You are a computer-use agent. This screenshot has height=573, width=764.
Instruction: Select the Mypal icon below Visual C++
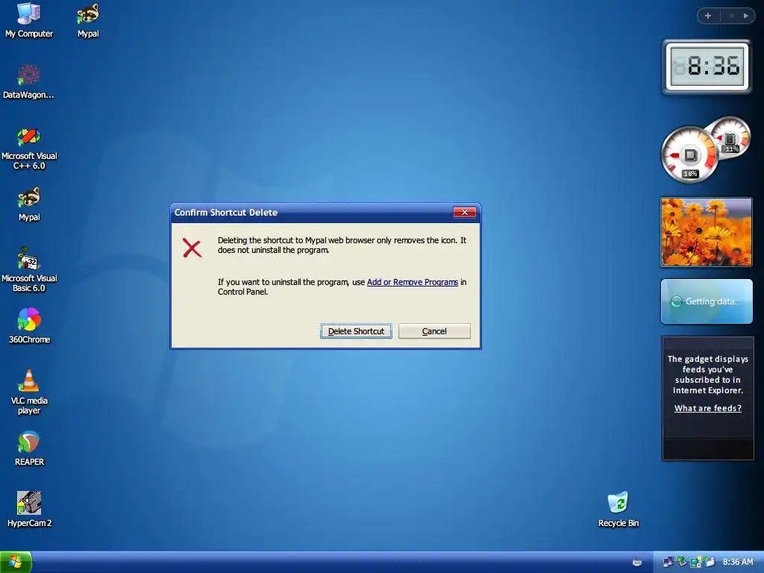pos(29,204)
